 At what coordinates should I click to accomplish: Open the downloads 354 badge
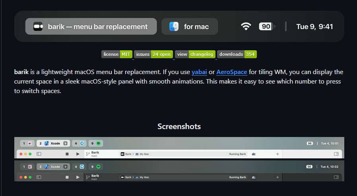tap(237, 54)
